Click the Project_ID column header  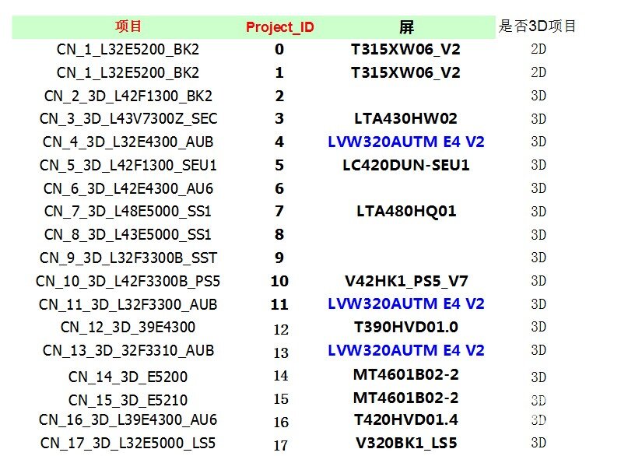279,27
